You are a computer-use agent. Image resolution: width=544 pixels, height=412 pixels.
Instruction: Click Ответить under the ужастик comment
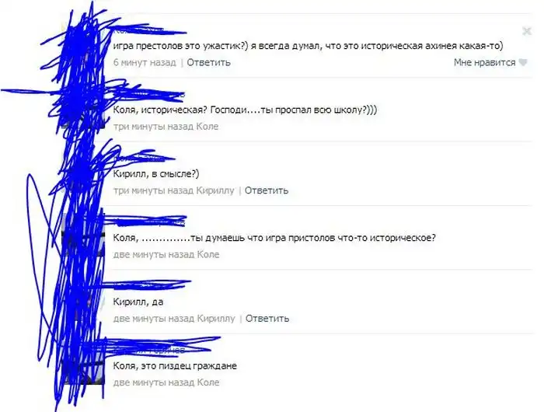point(208,62)
